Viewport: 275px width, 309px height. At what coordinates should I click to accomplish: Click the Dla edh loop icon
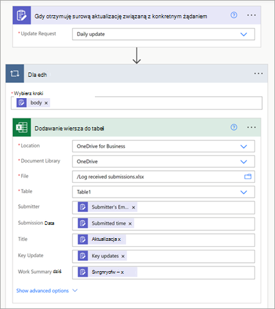pyautogui.click(x=15, y=74)
